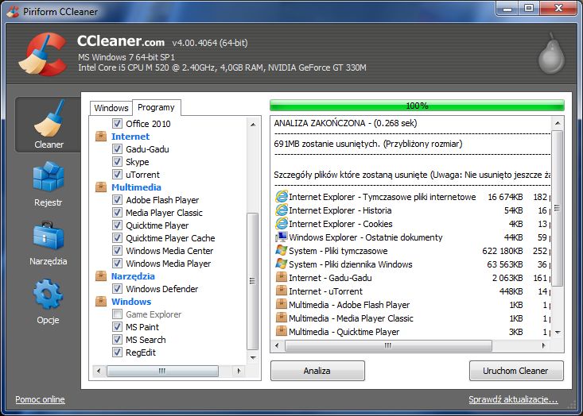
Task: Uncheck Gadu-Gadu checkbox
Action: tap(117, 148)
